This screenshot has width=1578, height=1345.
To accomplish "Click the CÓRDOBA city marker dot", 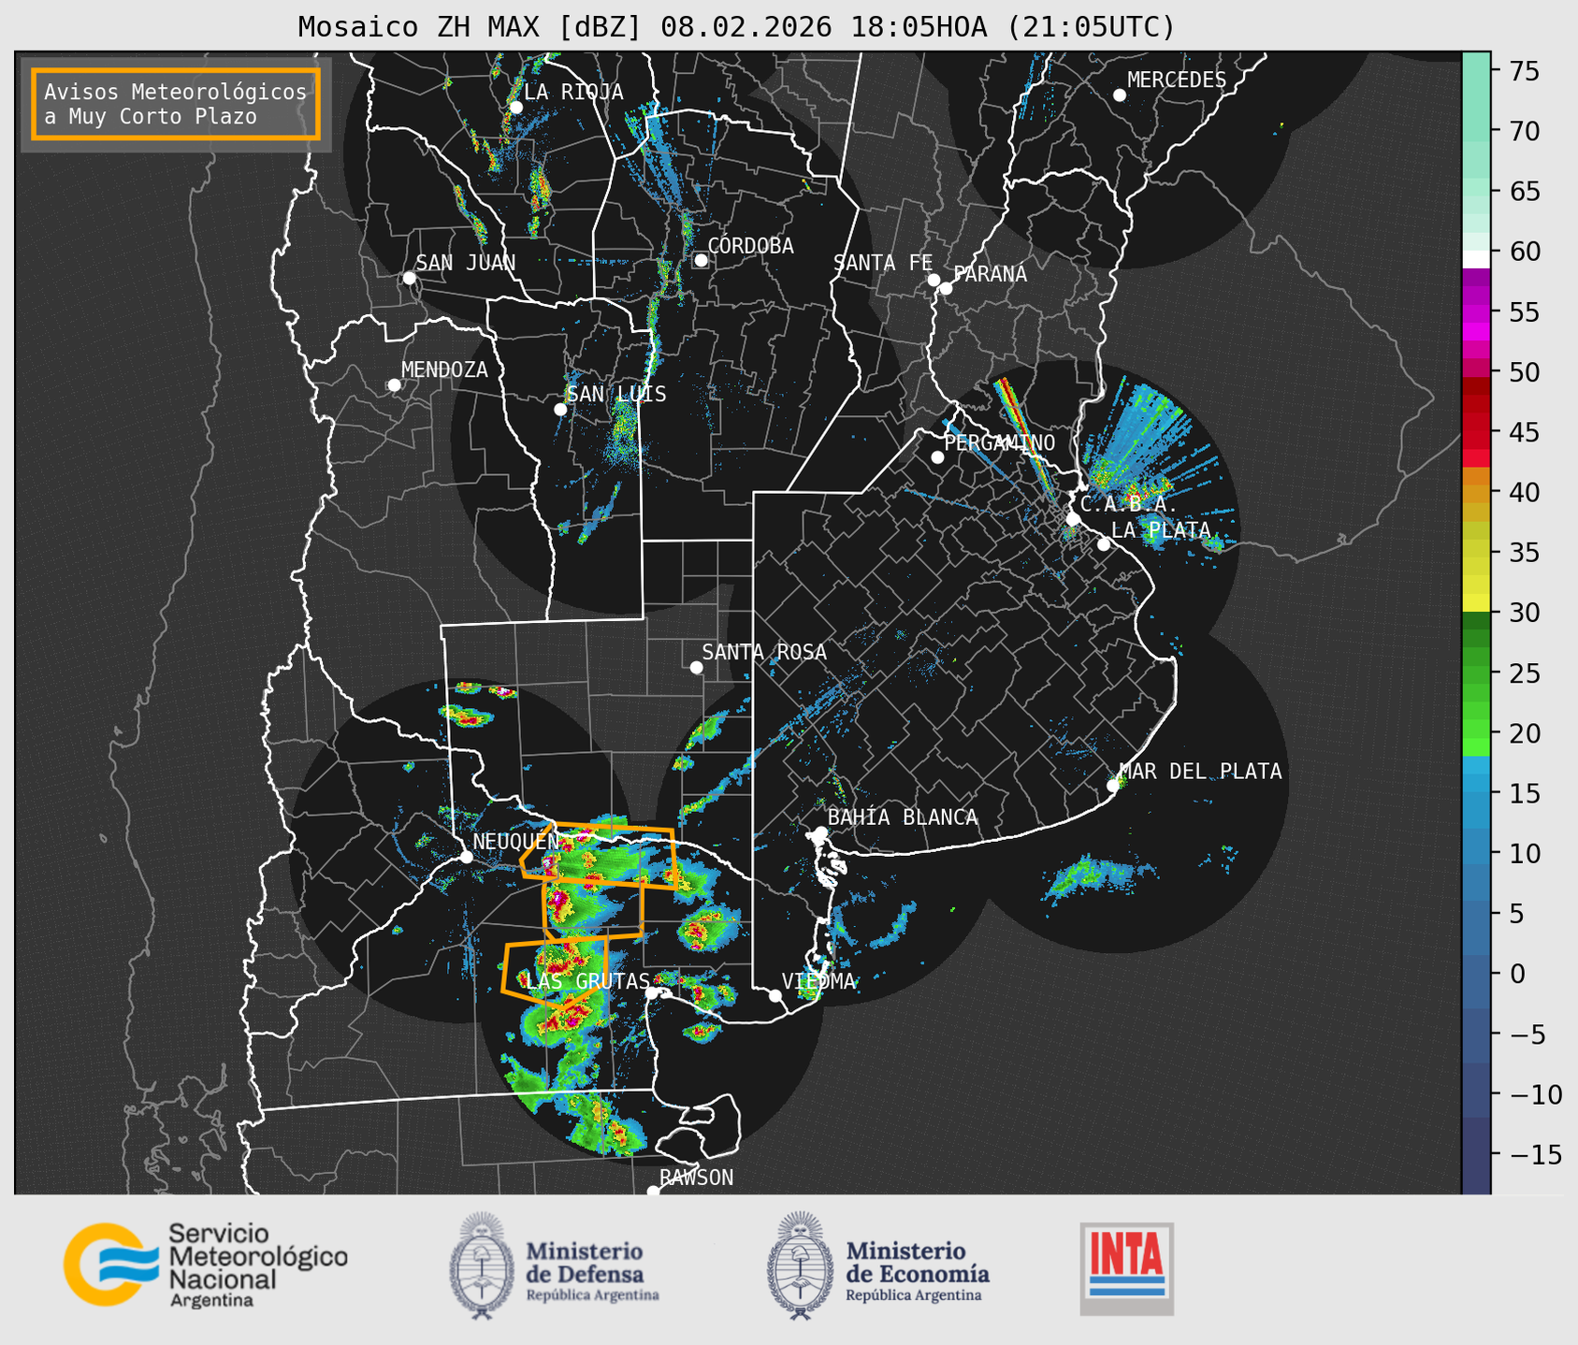I will pyautogui.click(x=701, y=260).
